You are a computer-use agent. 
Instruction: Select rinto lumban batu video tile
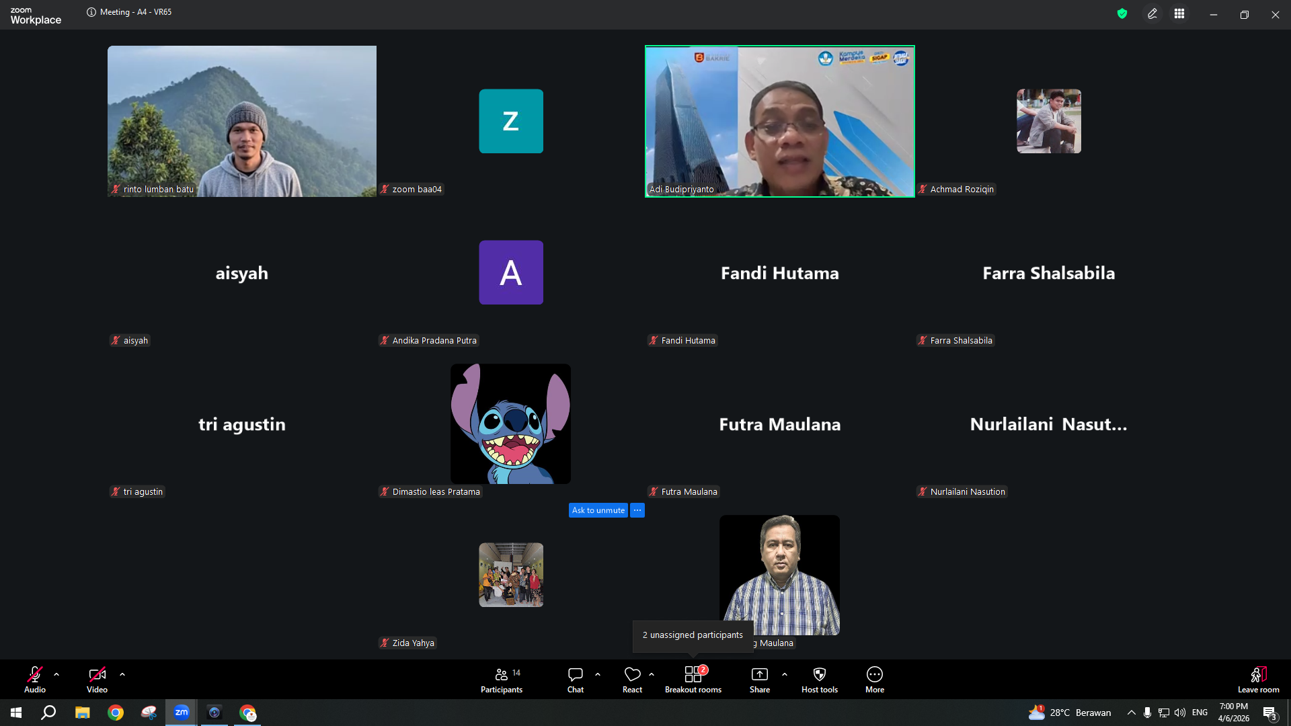coord(242,121)
